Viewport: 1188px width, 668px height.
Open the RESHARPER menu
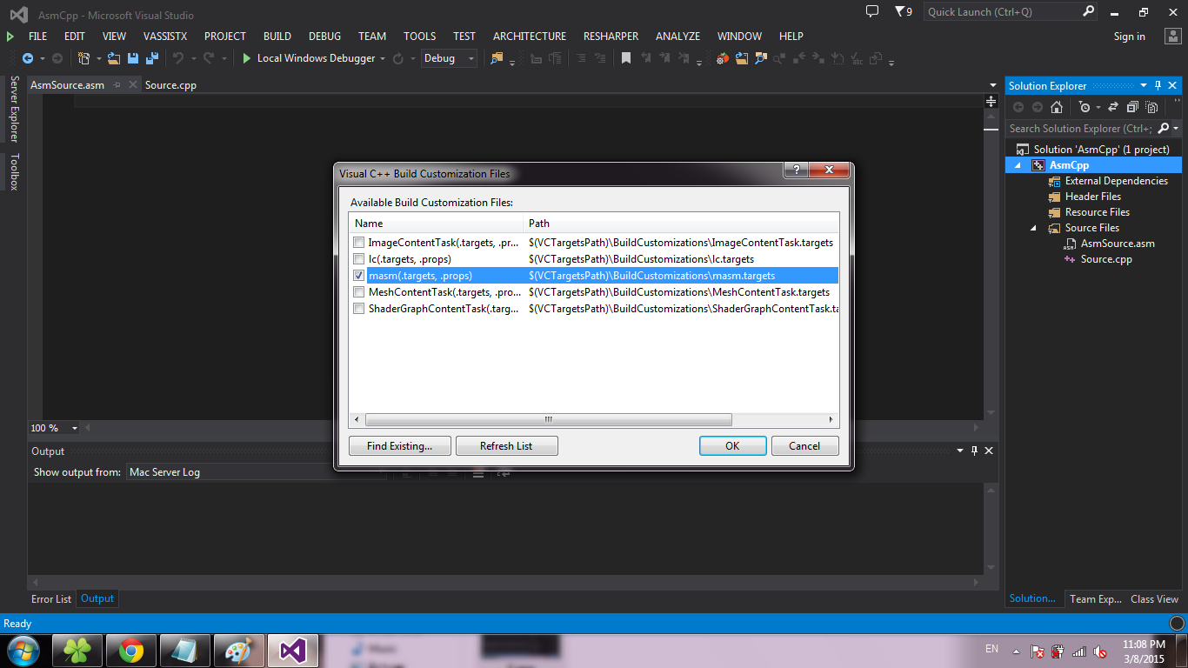tap(611, 37)
